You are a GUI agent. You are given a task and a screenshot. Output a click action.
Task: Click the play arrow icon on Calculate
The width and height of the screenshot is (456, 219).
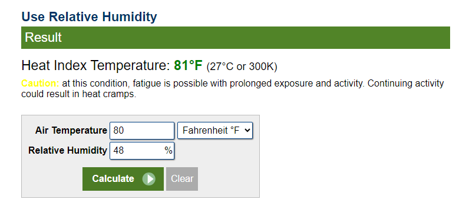click(x=149, y=179)
